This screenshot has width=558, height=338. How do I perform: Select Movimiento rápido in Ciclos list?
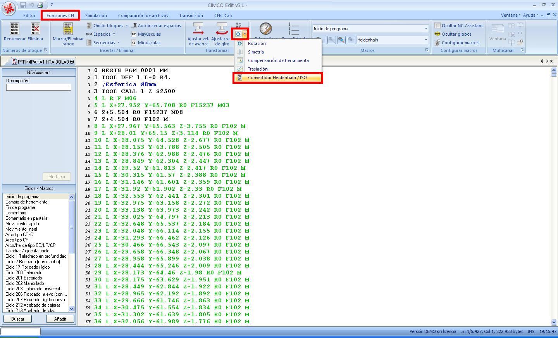(x=22, y=224)
